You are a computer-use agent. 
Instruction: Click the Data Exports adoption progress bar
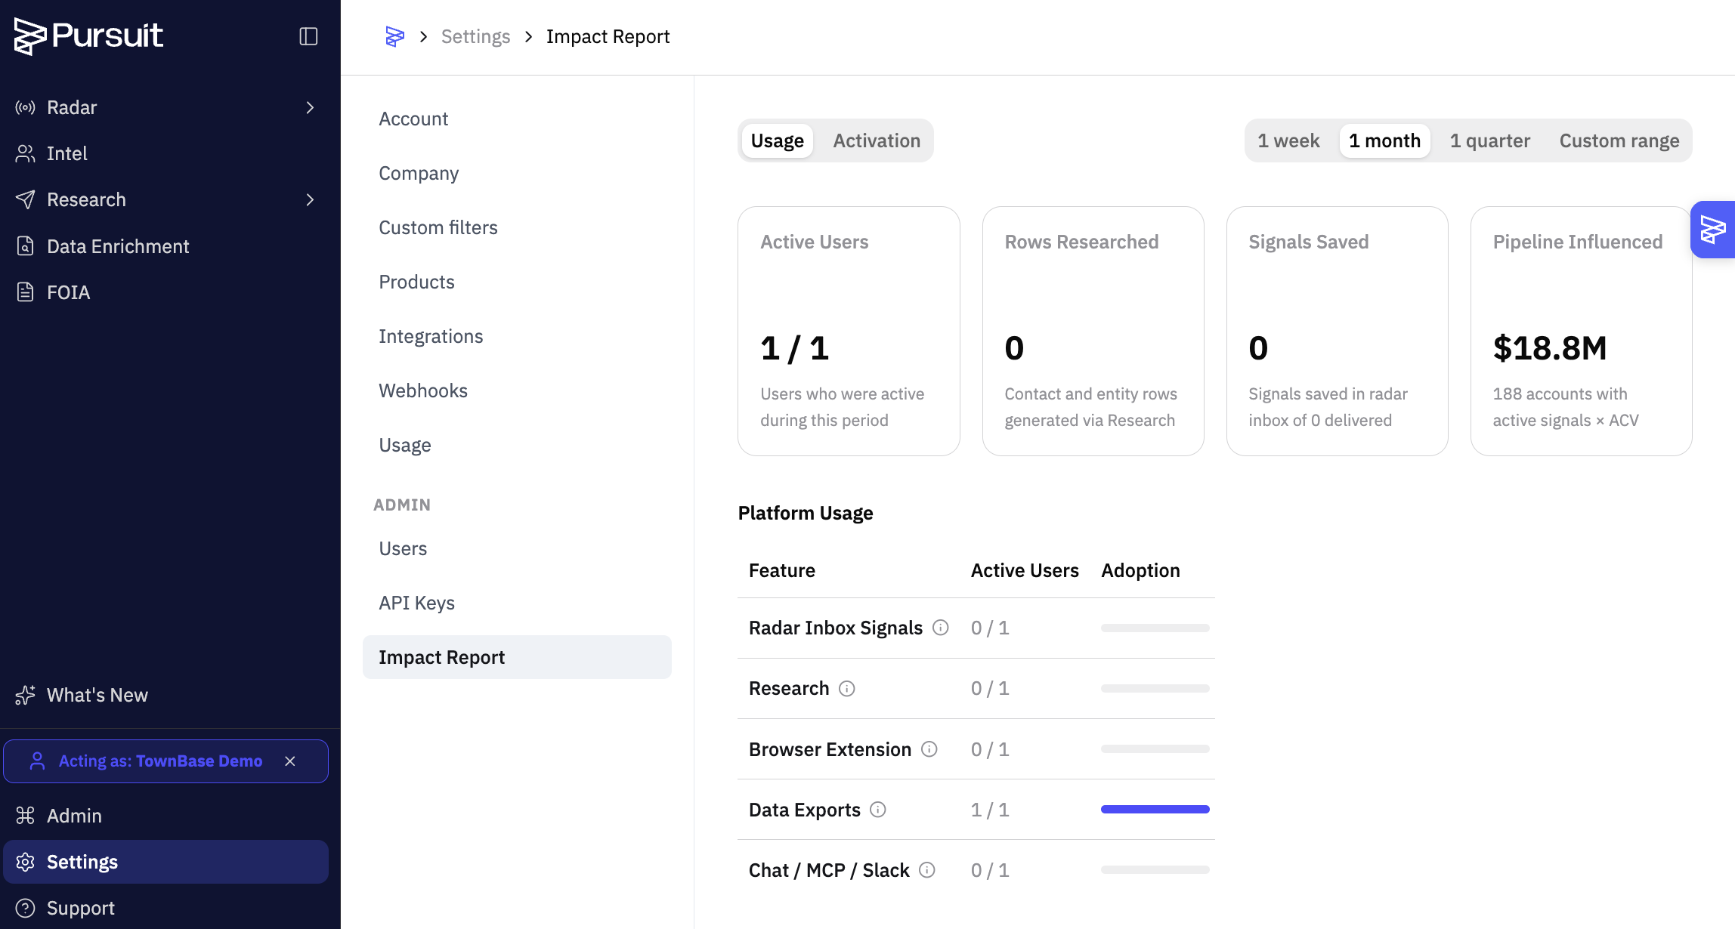point(1155,809)
